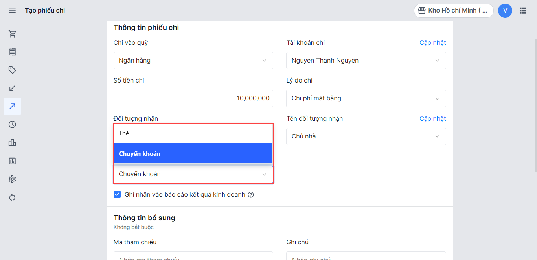Image resolution: width=537 pixels, height=260 pixels.
Task: Toggle 'Ghi nhận vào báo cáo kết quả kinh doanh' checkbox
Action: click(x=117, y=194)
